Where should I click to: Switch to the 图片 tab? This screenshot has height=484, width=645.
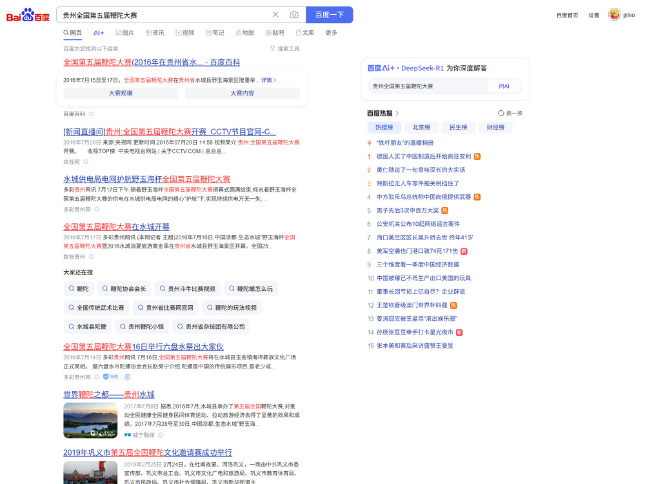tap(124, 32)
